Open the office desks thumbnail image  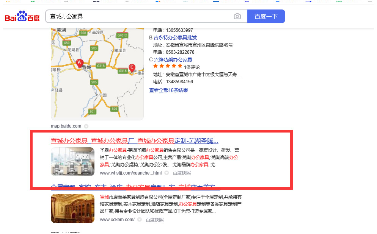(x=72, y=161)
